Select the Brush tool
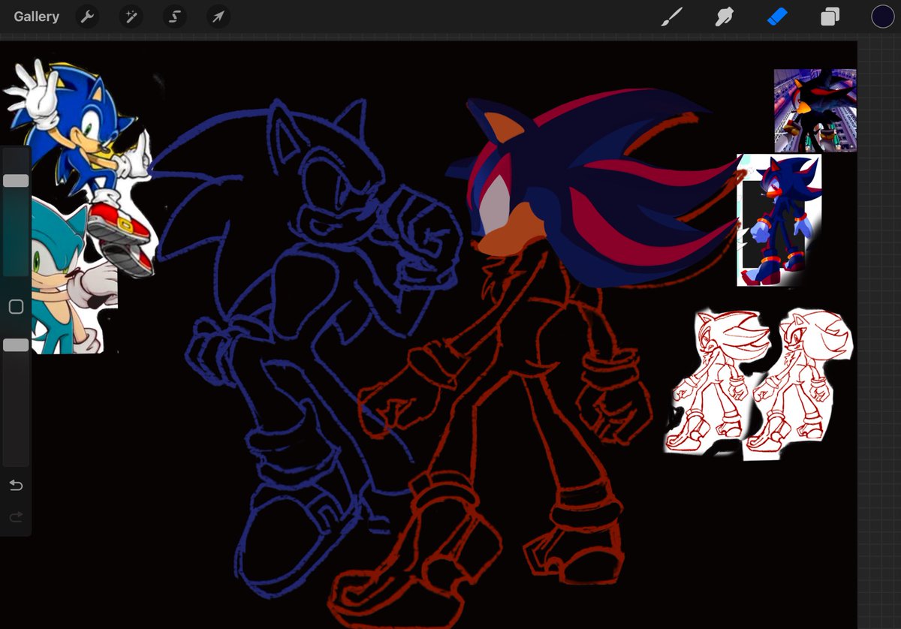Viewport: 901px width, 629px height. point(671,17)
